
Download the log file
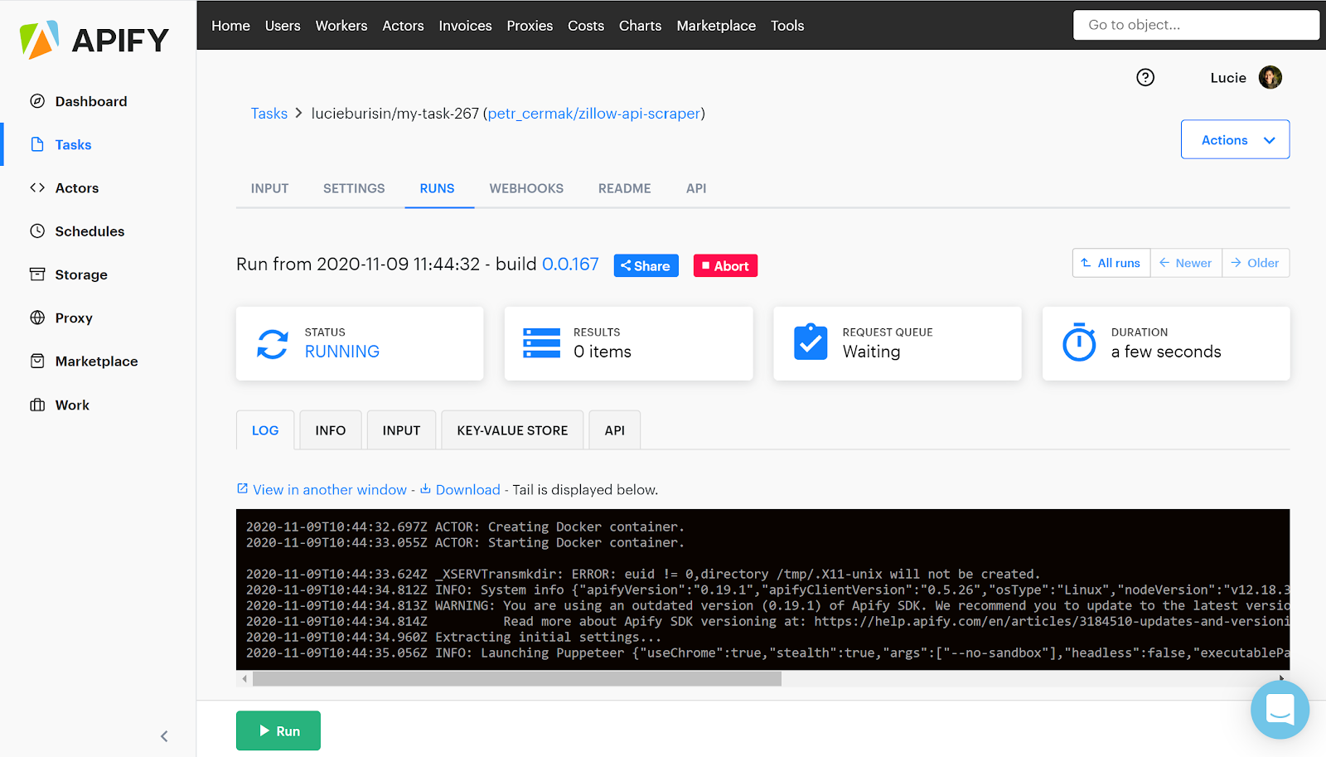tap(468, 490)
